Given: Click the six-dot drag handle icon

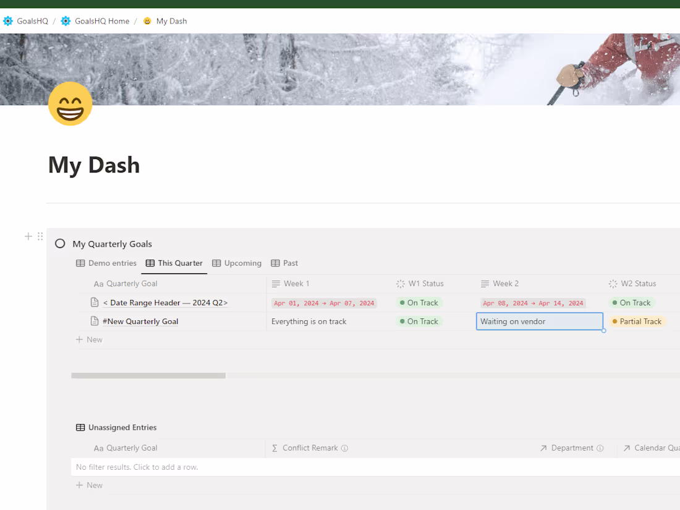Looking at the screenshot, I should [x=40, y=236].
